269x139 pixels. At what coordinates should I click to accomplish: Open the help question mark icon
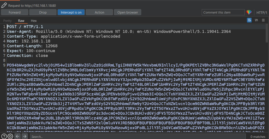point(4,136)
